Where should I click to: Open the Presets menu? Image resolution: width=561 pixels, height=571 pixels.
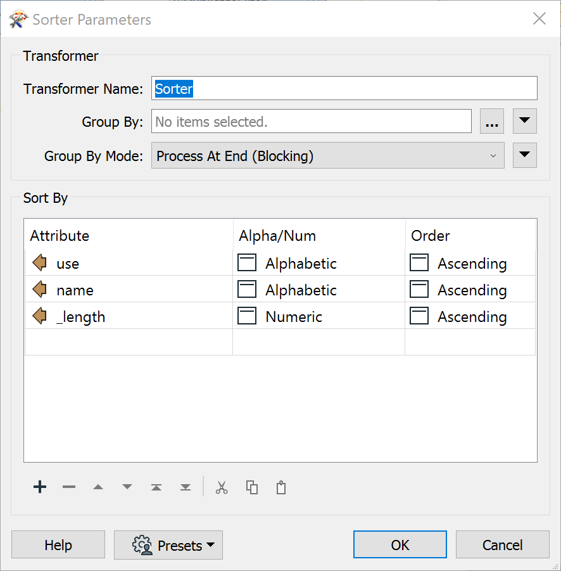(x=168, y=544)
